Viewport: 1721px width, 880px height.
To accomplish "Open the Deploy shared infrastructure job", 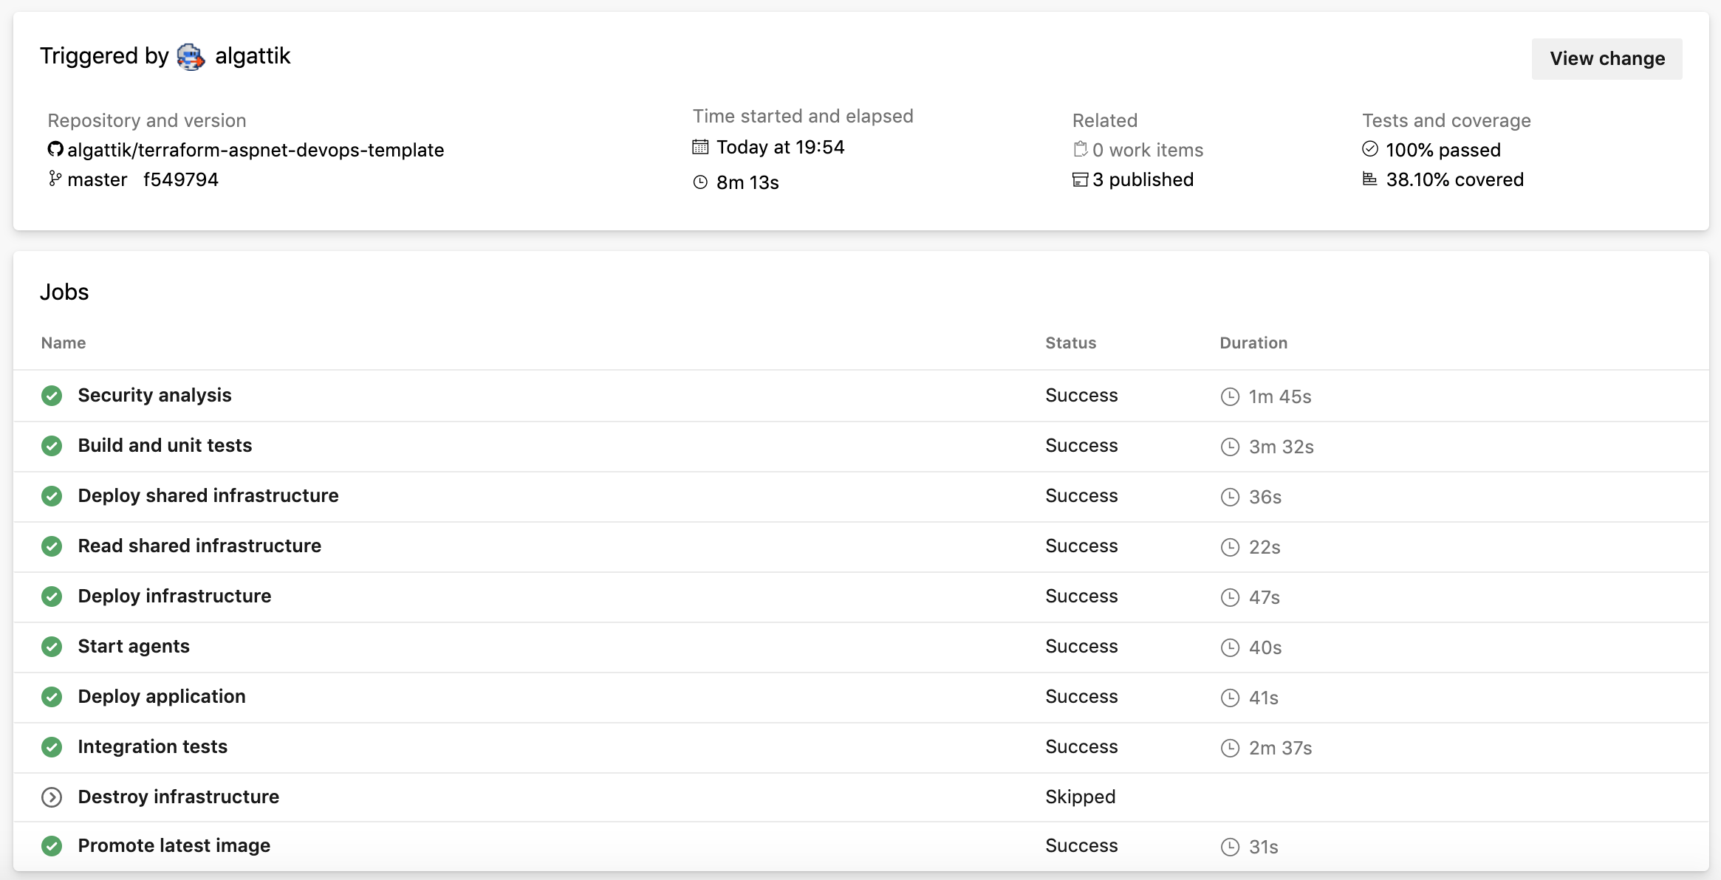I will pos(208,495).
